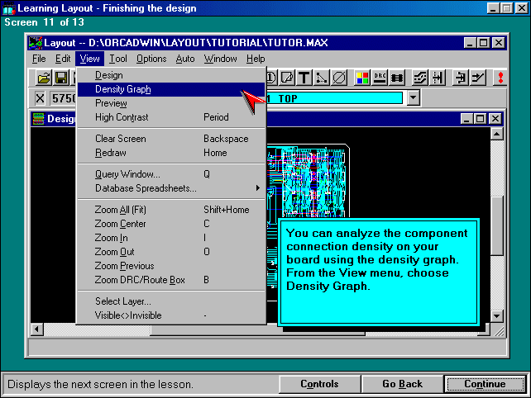Select the circle-slash error tool icon
The height and width of the screenshot is (398, 531).
click(x=339, y=78)
